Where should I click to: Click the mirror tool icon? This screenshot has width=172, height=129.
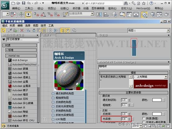(99, 15)
